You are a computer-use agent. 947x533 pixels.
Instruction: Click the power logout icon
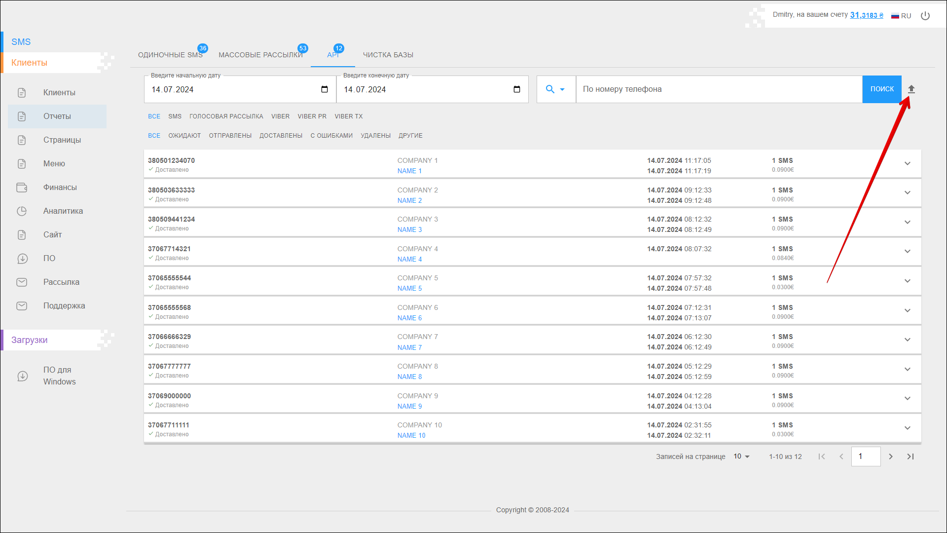[925, 16]
